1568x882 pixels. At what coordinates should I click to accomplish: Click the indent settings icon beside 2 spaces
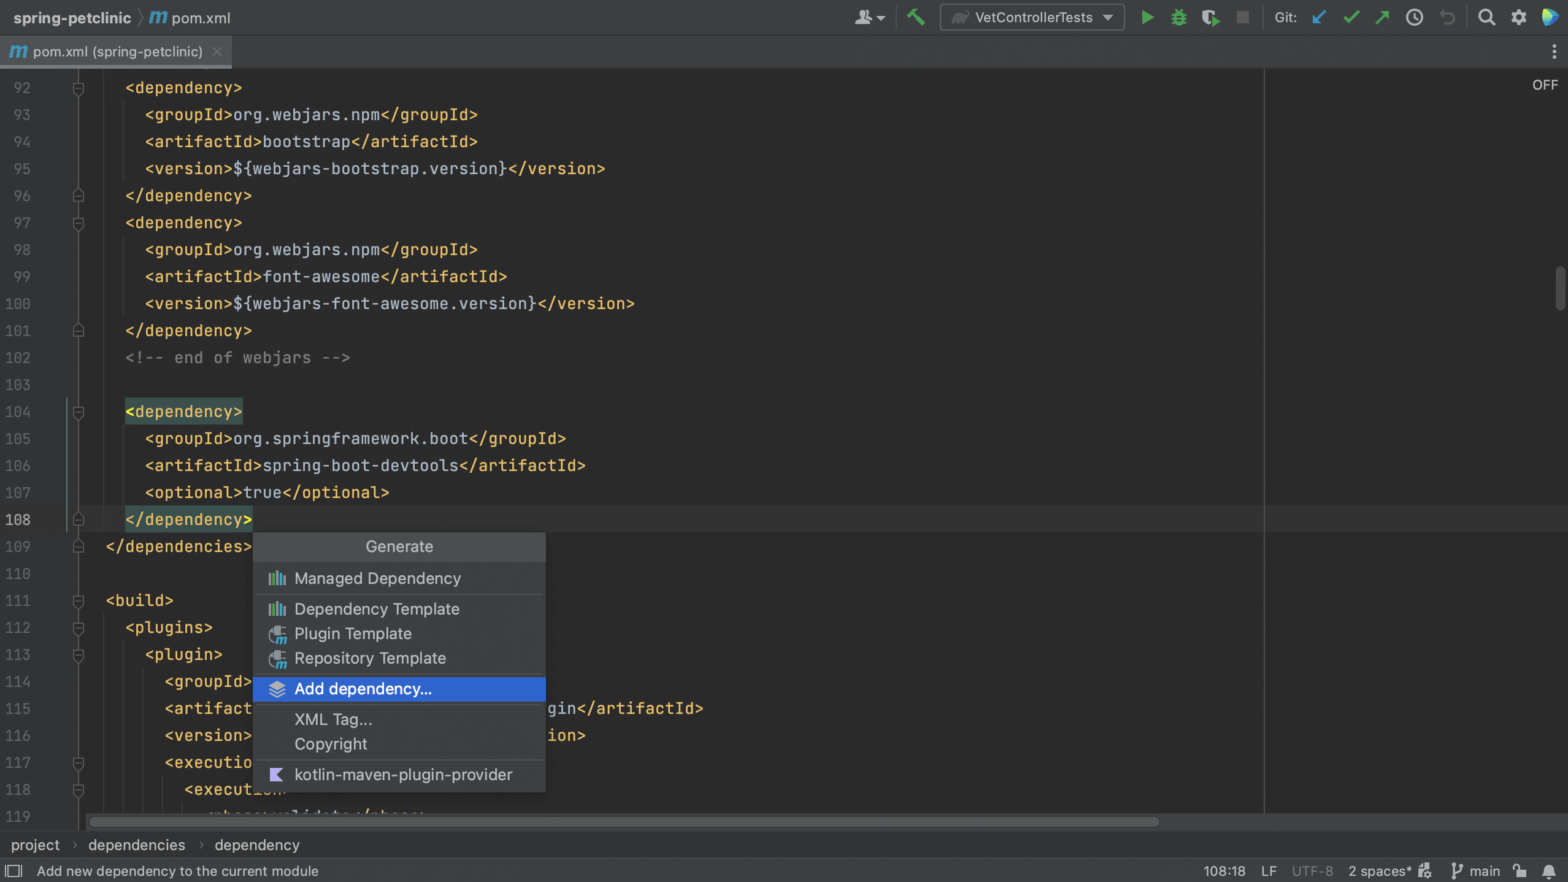click(1426, 871)
